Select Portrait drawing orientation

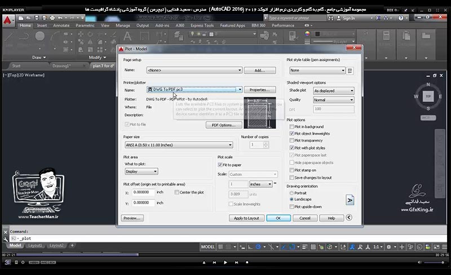291,193
